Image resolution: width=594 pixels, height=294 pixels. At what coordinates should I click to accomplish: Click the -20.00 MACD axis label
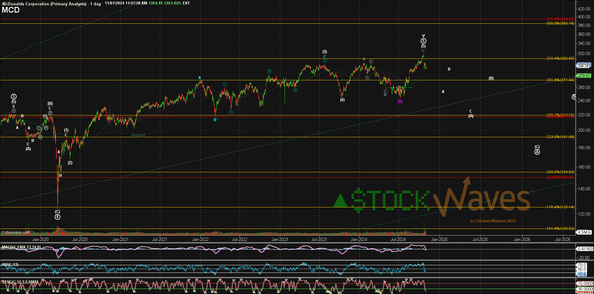click(x=584, y=258)
